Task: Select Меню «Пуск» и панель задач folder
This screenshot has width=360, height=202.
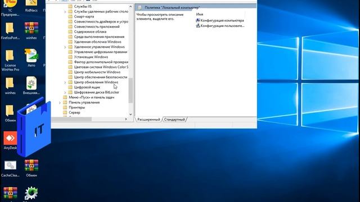Action: (89, 97)
